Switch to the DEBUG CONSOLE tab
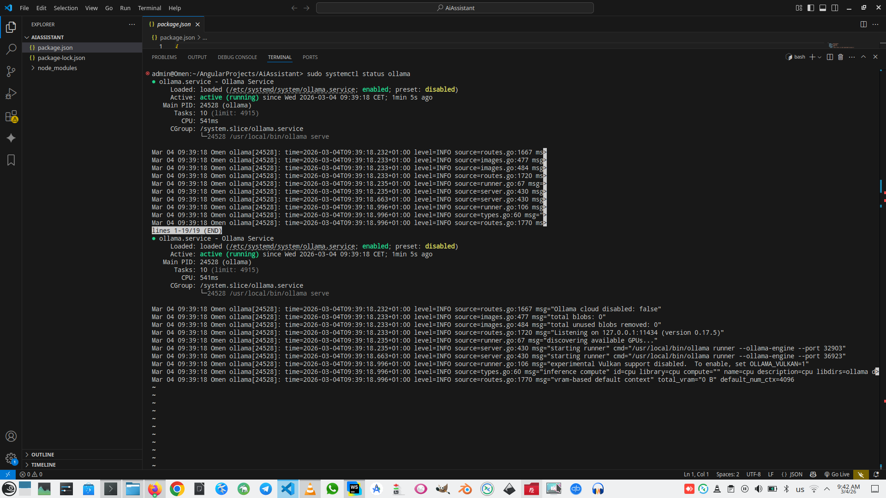This screenshot has height=498, width=886. (x=237, y=57)
